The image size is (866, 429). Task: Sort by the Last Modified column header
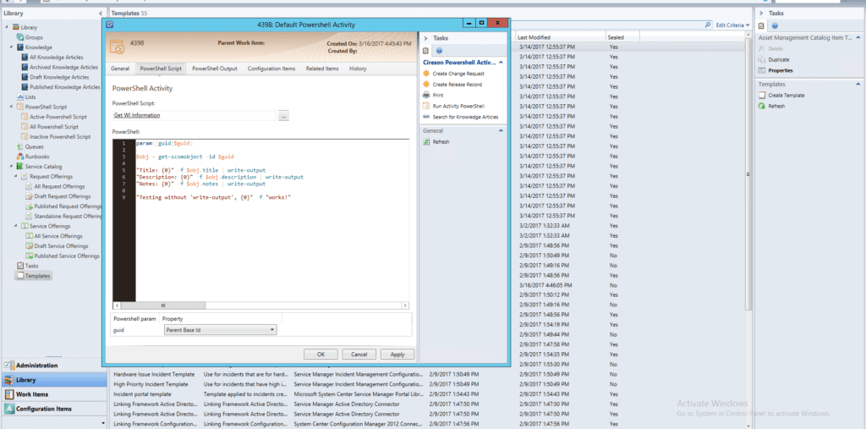(560, 37)
